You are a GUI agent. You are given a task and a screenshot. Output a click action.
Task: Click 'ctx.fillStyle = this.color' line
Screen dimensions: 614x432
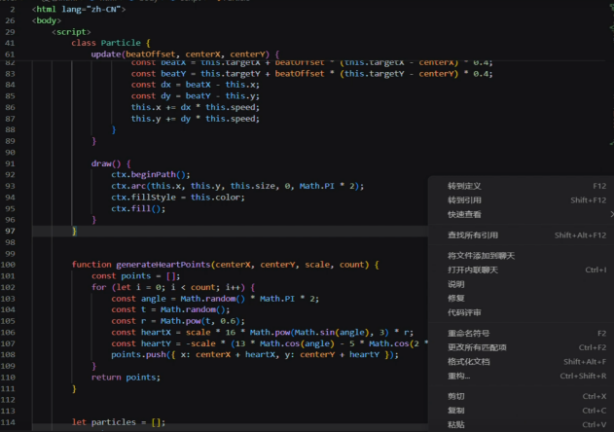click(x=178, y=198)
